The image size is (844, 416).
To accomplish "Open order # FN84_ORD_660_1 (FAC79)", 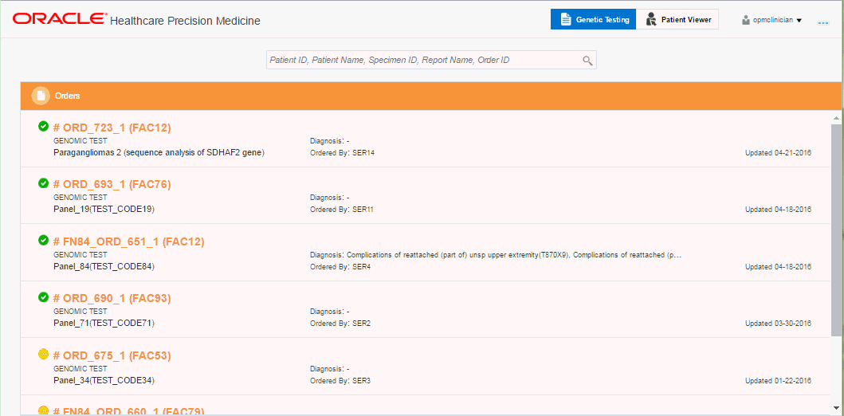I will pyautogui.click(x=128, y=411).
